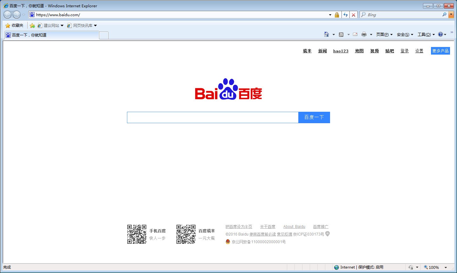
Task: Expand the address bar autocomplete dropdown
Action: [x=330, y=15]
